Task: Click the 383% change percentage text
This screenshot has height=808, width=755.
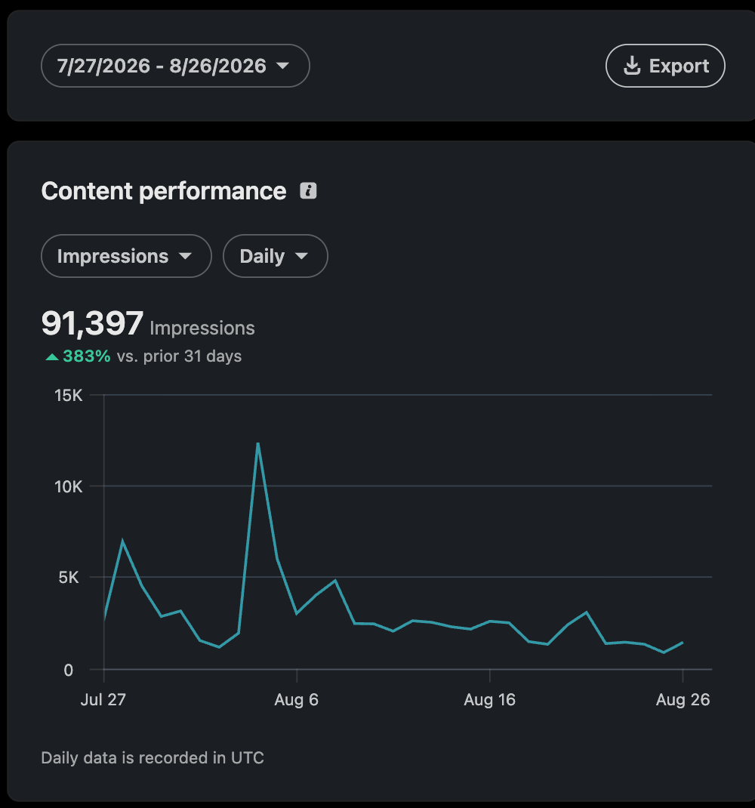Action: [87, 356]
